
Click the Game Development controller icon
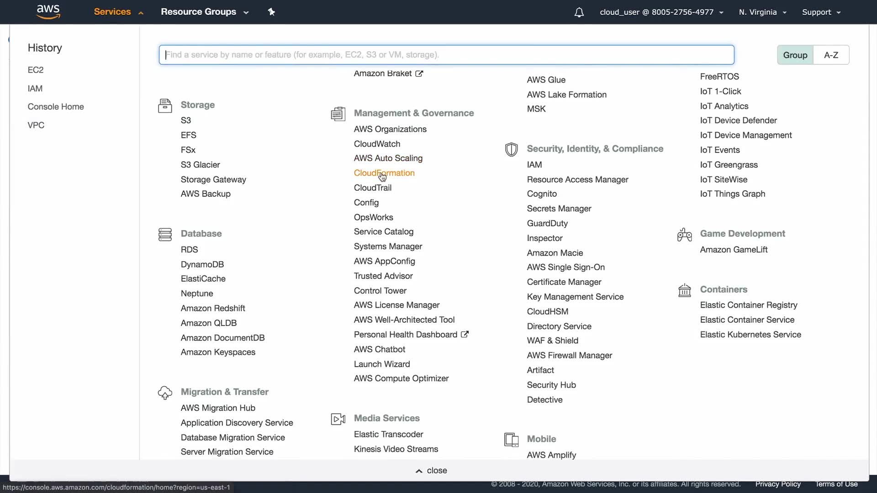coord(684,235)
